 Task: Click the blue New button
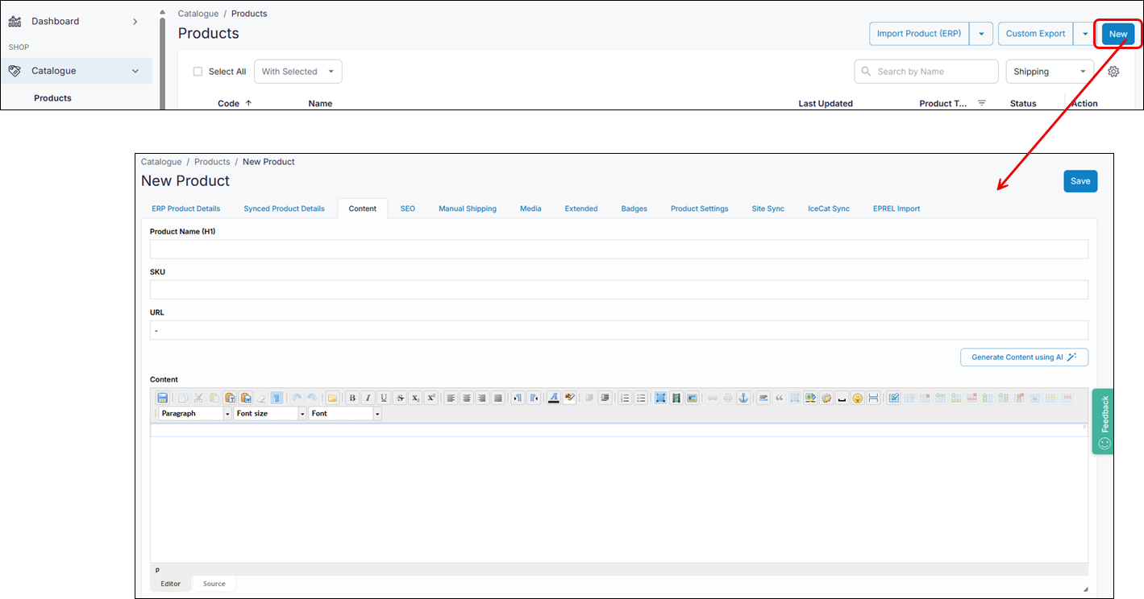coord(1118,34)
